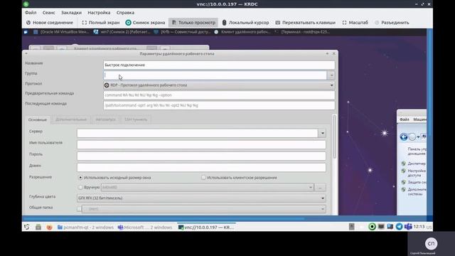Click the Разъединить disconnect button

click(x=392, y=23)
